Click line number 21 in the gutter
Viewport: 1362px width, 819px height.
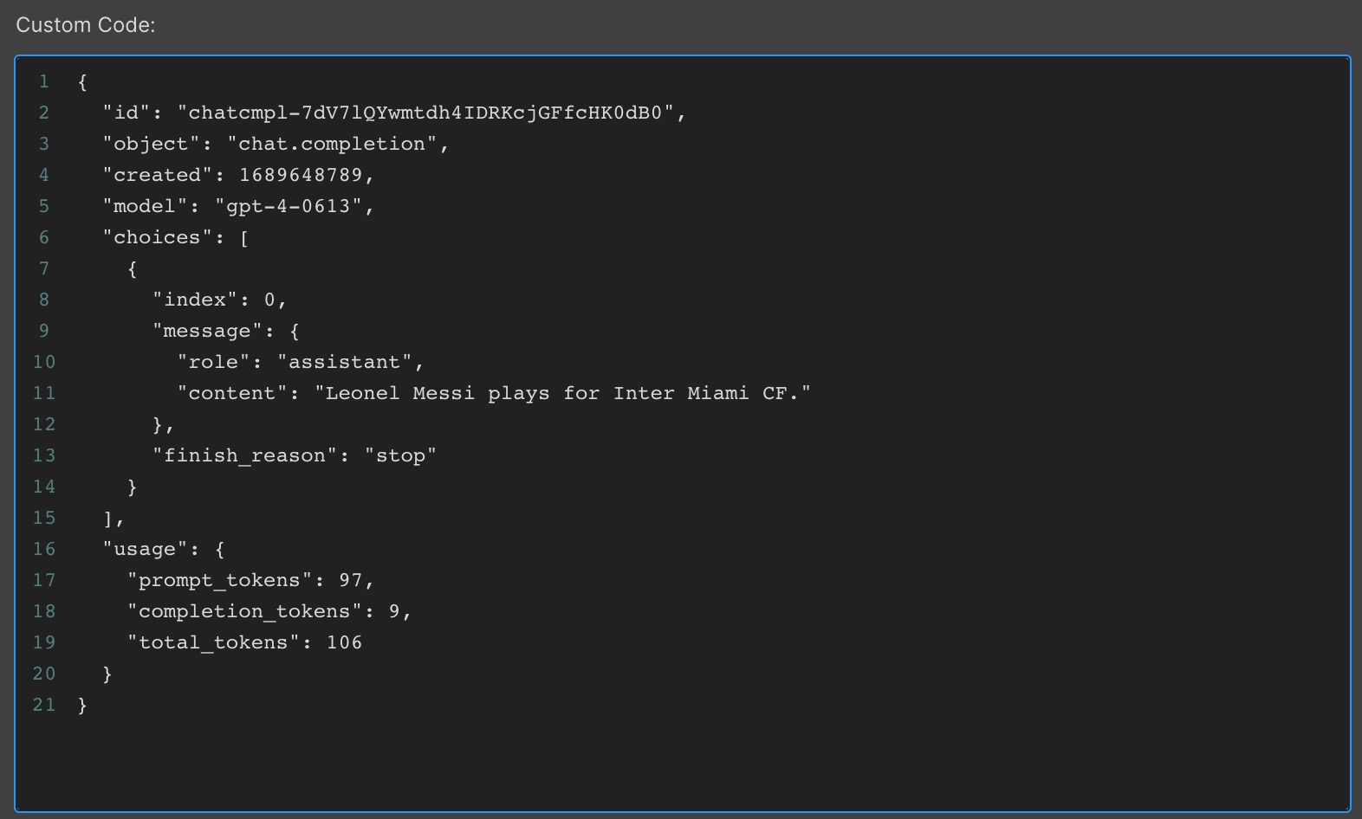click(44, 705)
